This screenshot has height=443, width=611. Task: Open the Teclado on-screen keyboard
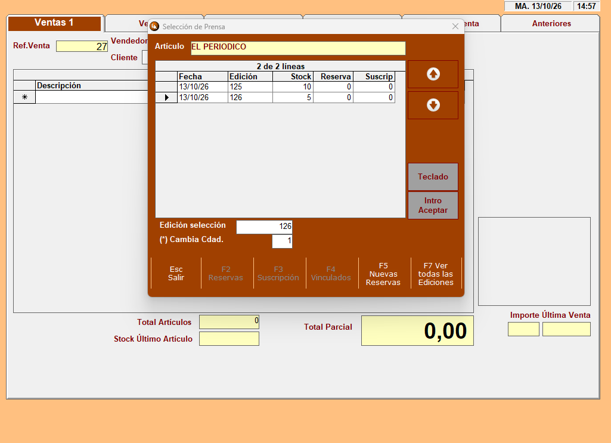pyautogui.click(x=433, y=177)
